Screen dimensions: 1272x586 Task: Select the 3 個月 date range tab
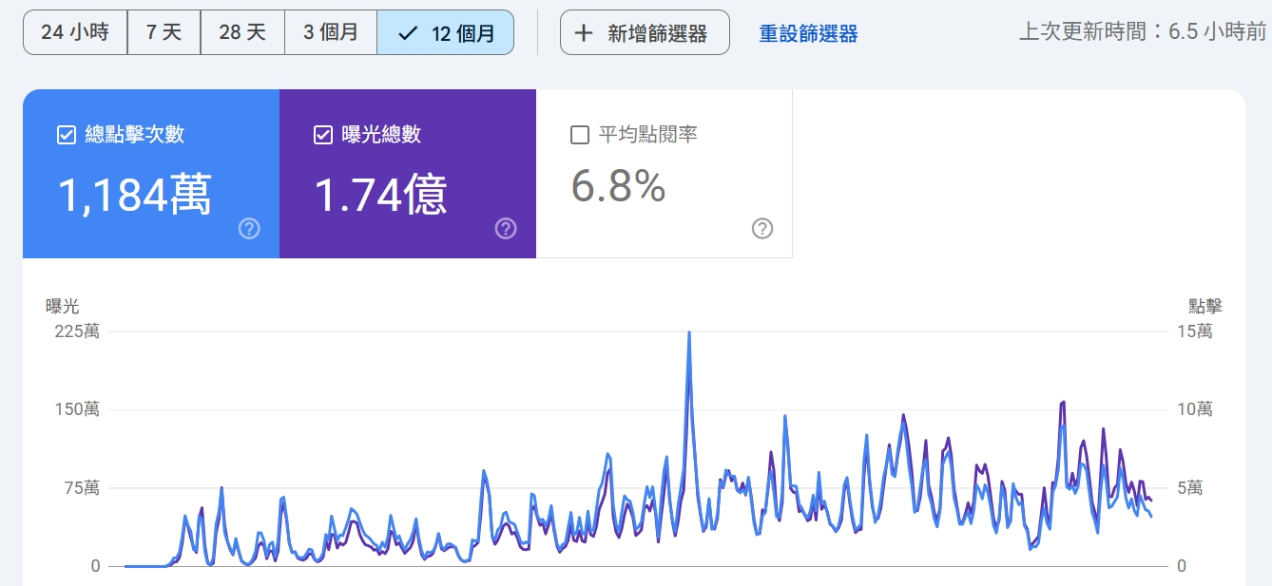tap(330, 31)
